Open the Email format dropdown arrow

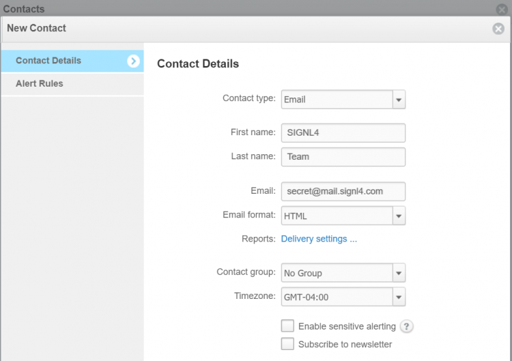point(399,216)
